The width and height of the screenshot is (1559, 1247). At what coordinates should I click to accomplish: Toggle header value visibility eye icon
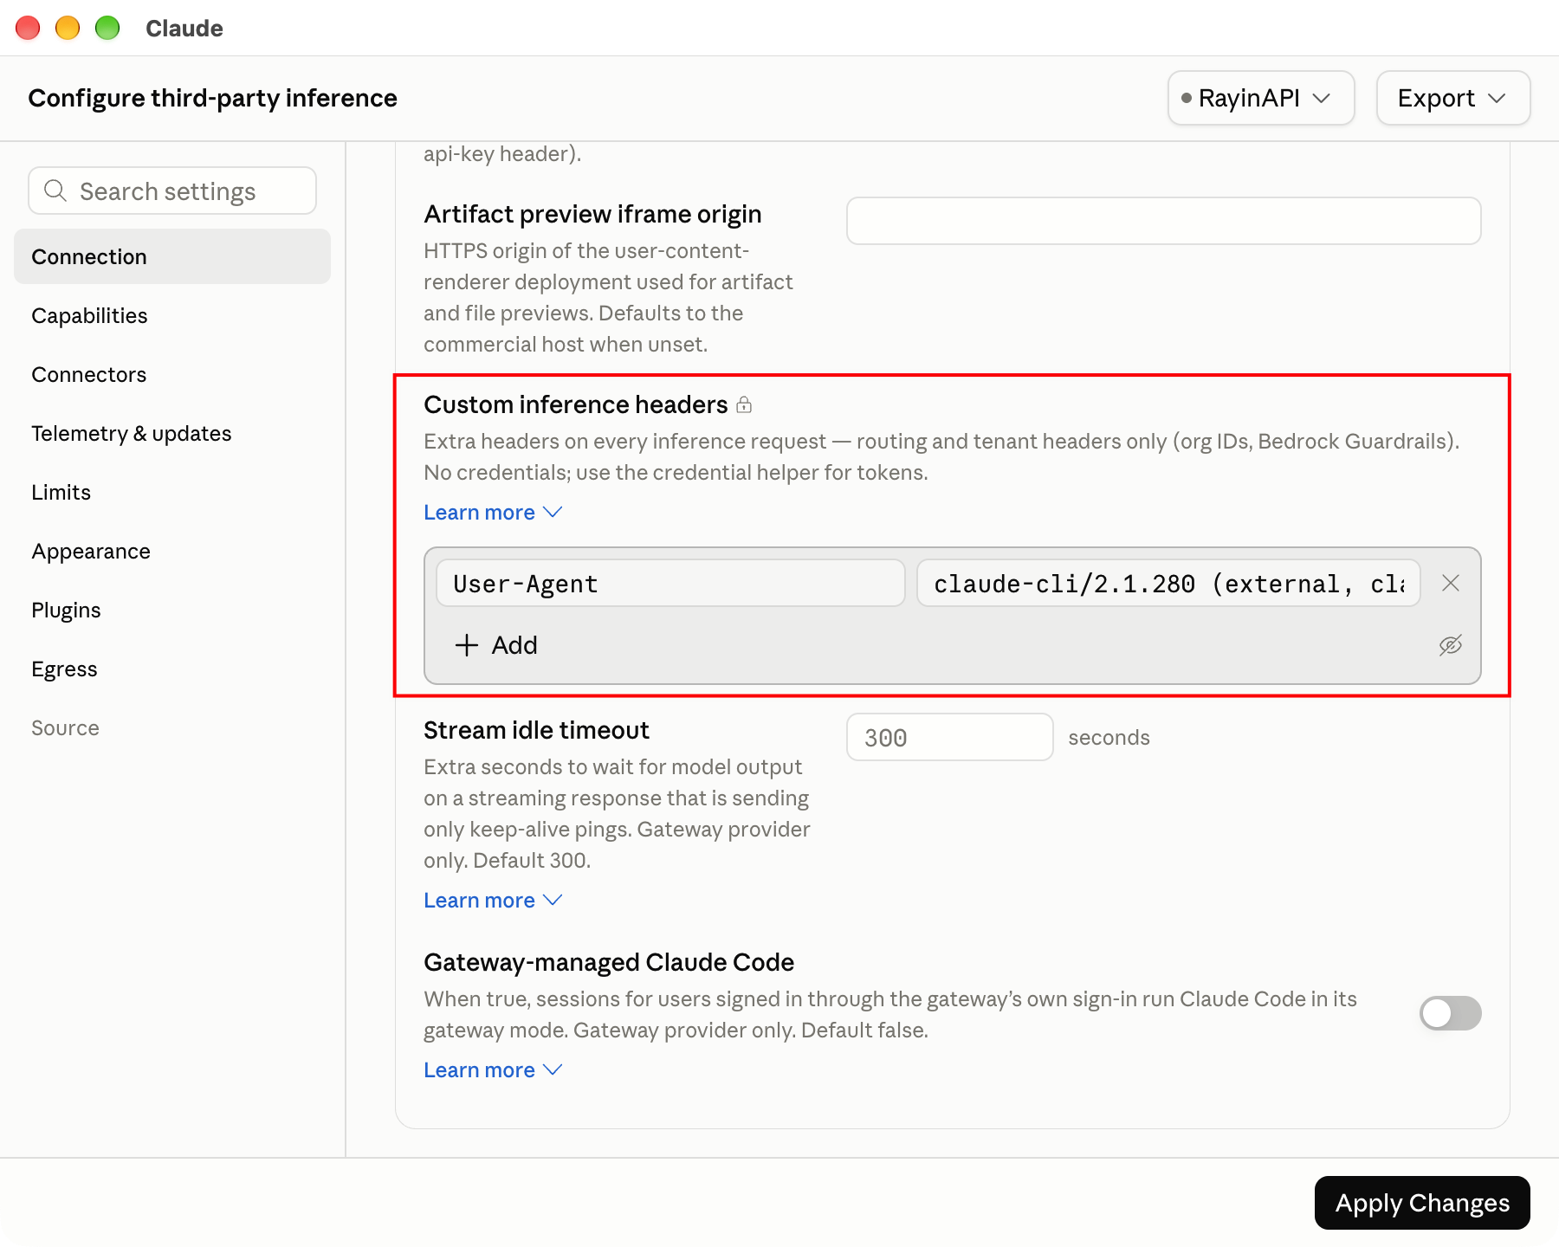coord(1451,645)
